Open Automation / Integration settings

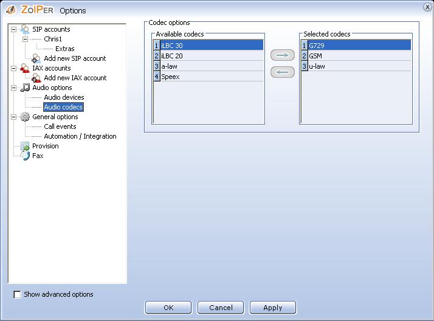pyautogui.click(x=80, y=136)
